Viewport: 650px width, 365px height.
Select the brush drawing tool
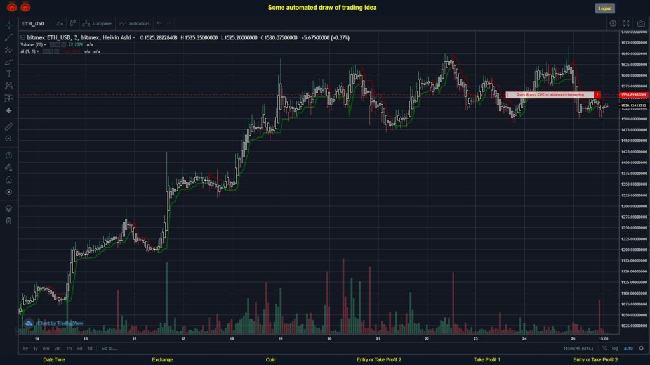[x=9, y=61]
